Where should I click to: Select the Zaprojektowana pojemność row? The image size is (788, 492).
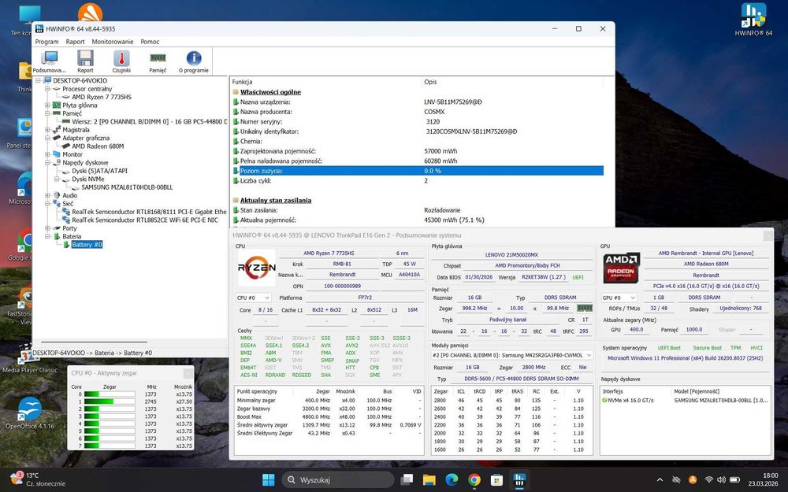pos(418,151)
